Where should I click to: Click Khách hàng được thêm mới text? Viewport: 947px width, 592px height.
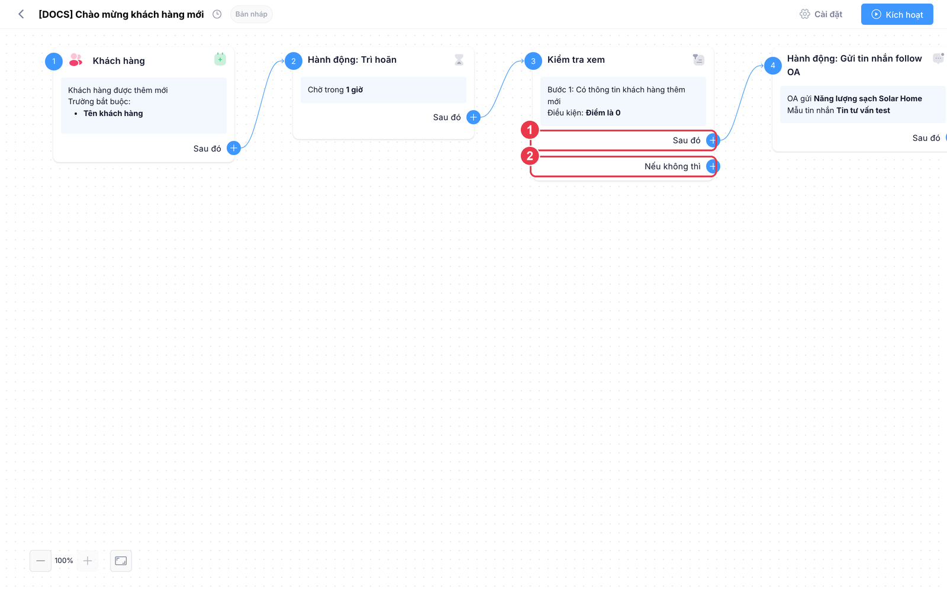[118, 91]
